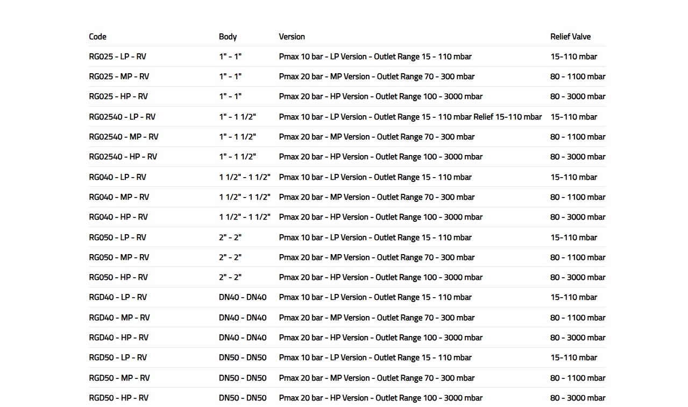Select the RGD40 - LP - RV code

coord(118,297)
